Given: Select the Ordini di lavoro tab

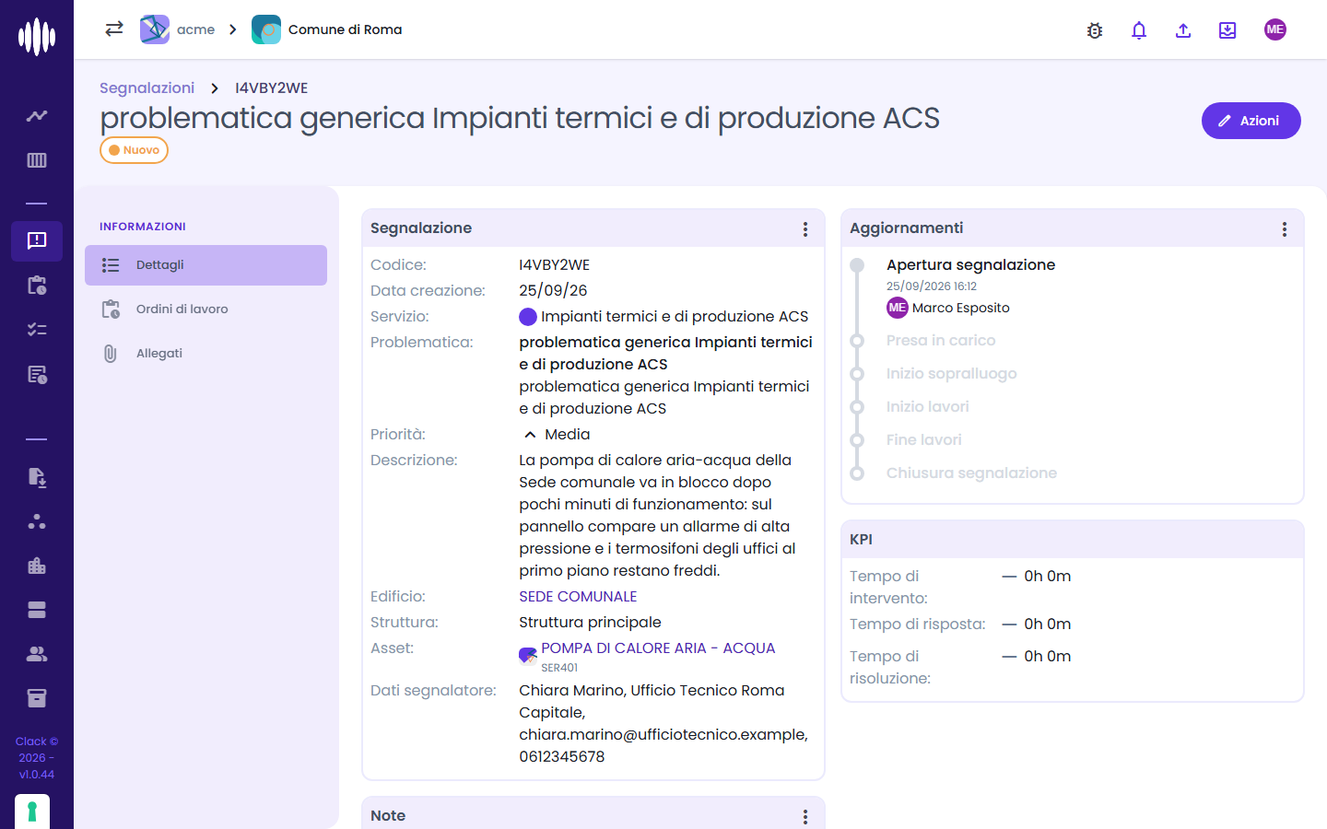Looking at the screenshot, I should [x=206, y=309].
